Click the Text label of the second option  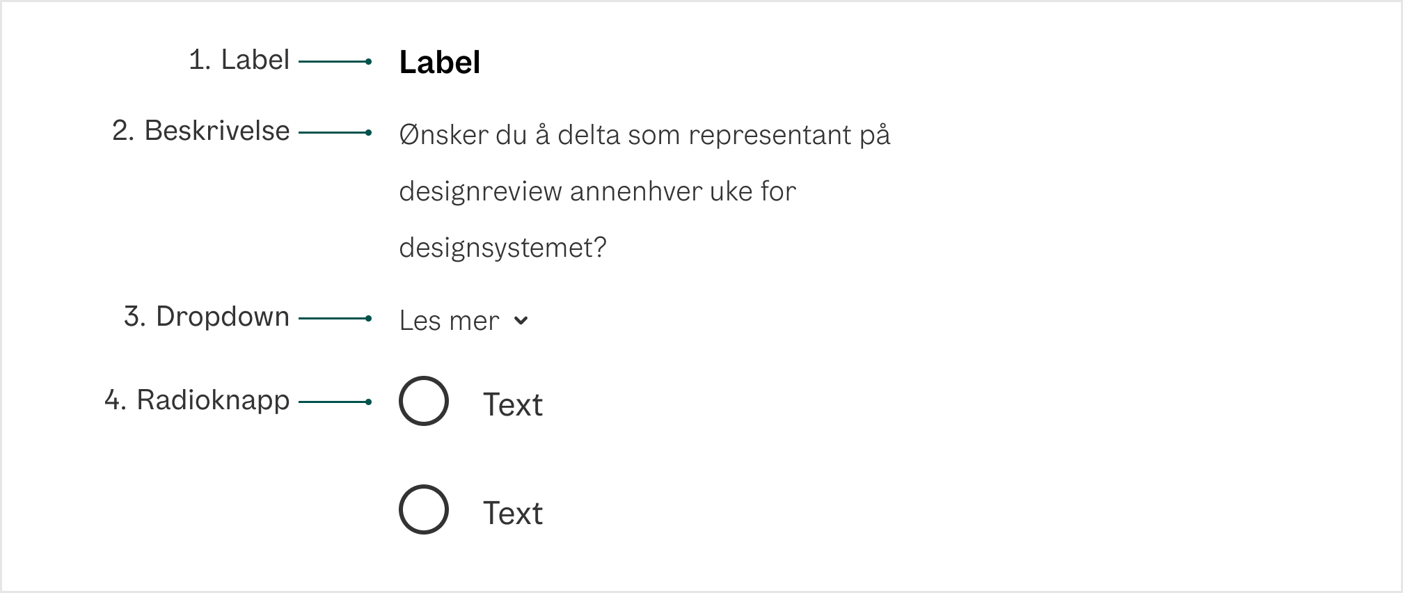click(514, 513)
